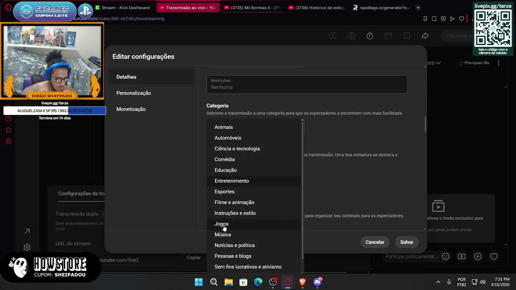Open YouTube Studio settings gear icon

pos(27,247)
